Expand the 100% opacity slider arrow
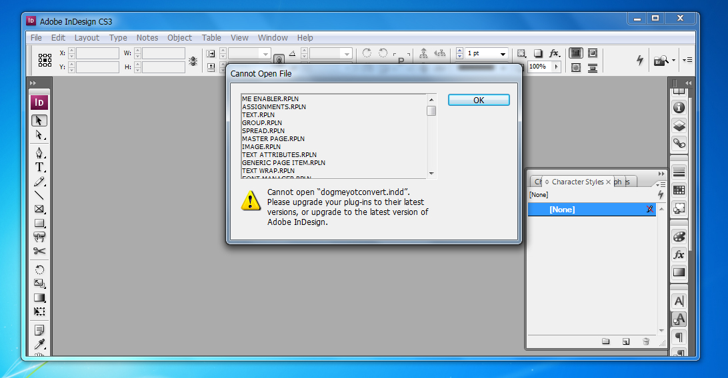The width and height of the screenshot is (728, 378). 556,67
